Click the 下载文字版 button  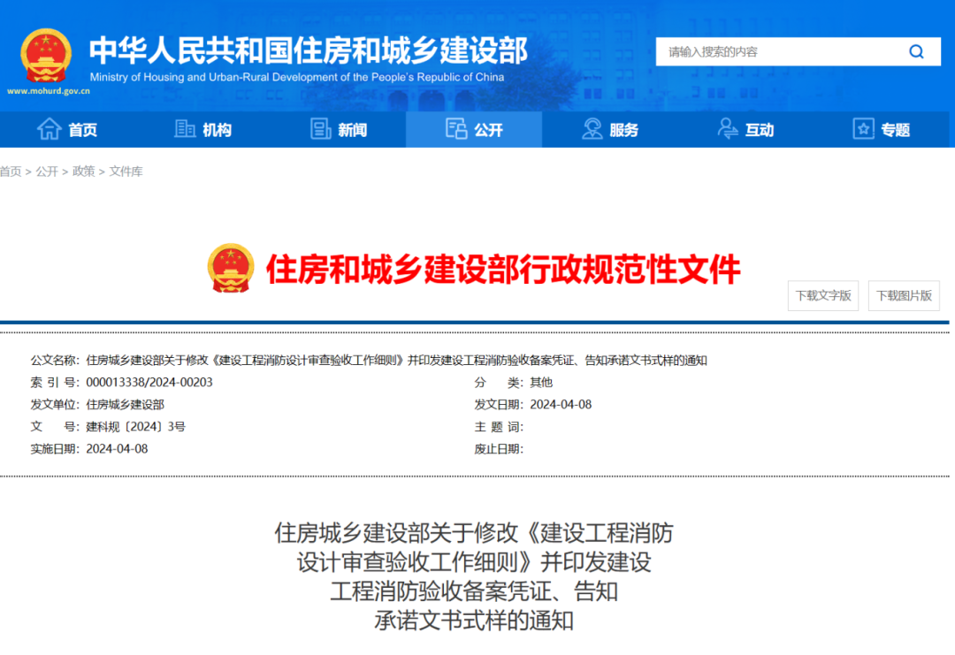point(823,296)
